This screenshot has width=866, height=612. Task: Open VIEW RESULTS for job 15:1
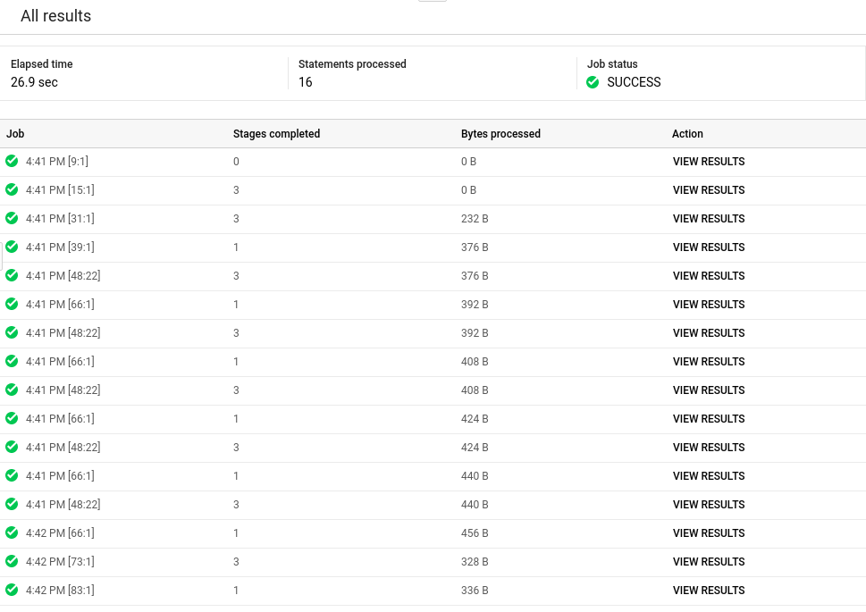[x=709, y=190]
